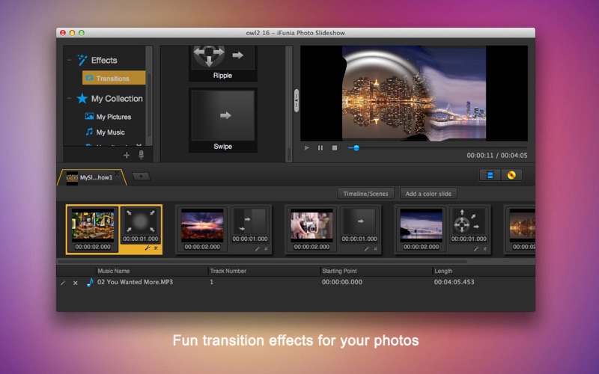
Task: Remove the first slide's transition
Action: [156, 248]
